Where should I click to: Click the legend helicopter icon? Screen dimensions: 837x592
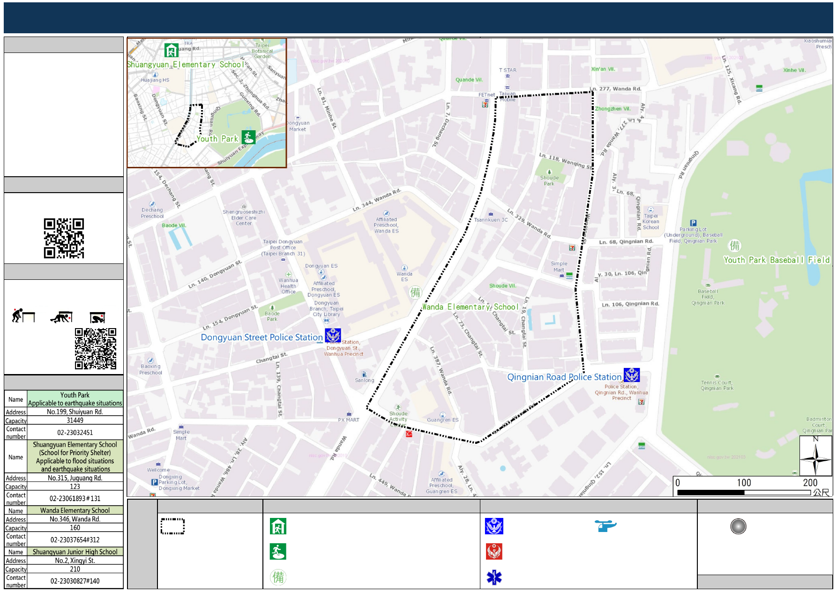tap(605, 525)
